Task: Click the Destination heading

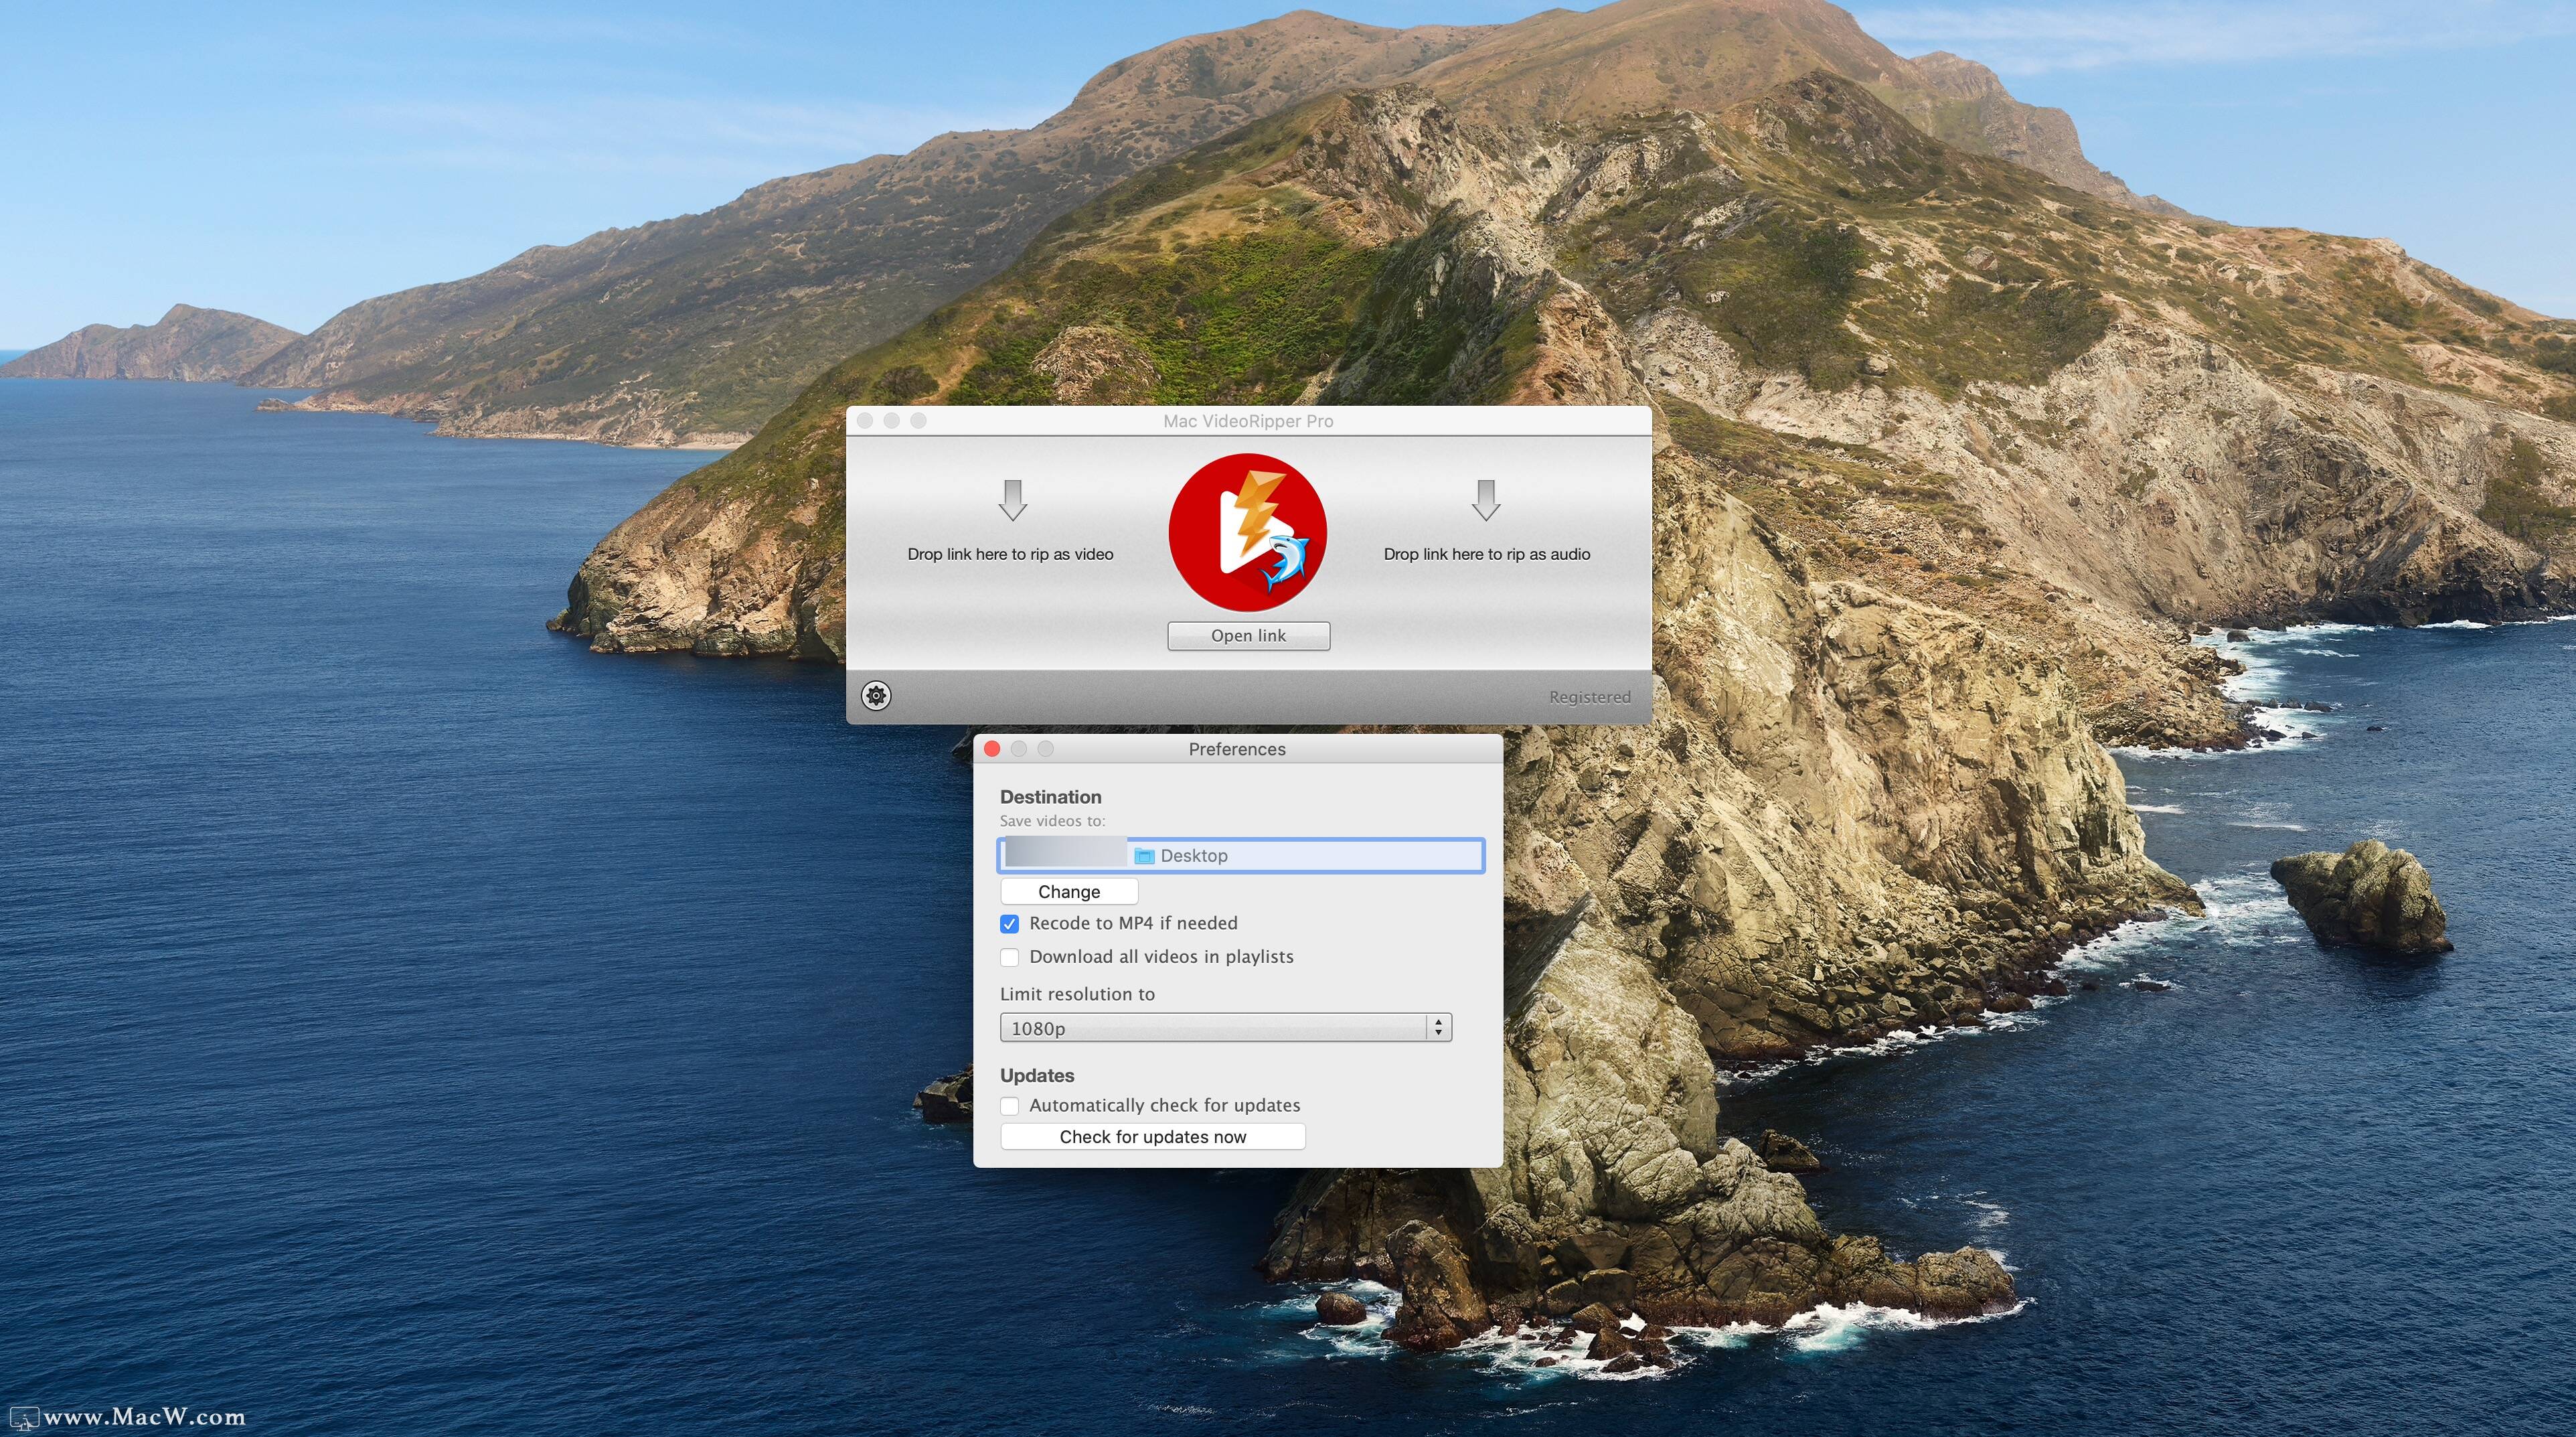Action: point(1050,797)
